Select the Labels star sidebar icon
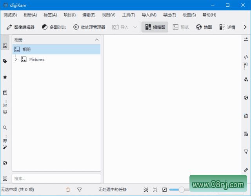This screenshot has width=251, height=196. 5,77
